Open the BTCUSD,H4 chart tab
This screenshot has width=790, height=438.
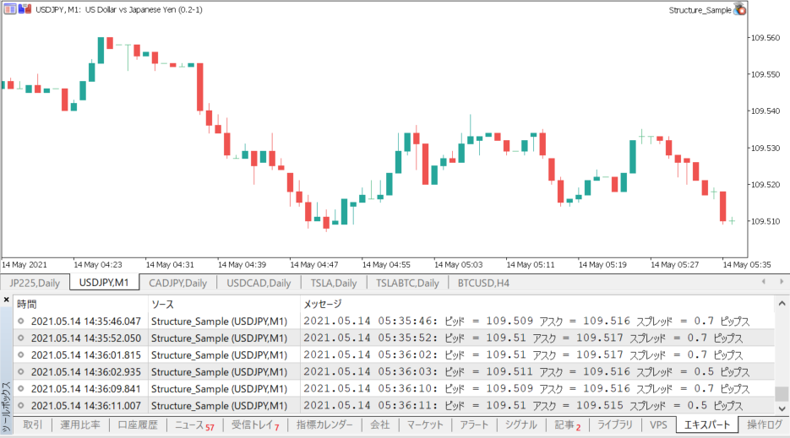click(483, 283)
